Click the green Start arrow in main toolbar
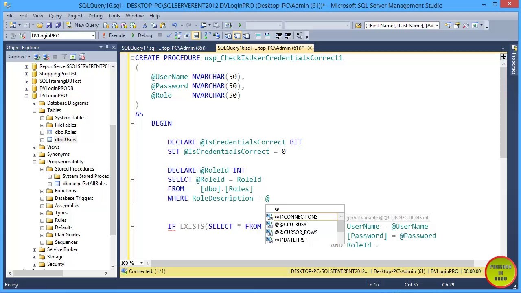The width and height of the screenshot is (521, 293). pos(240,25)
